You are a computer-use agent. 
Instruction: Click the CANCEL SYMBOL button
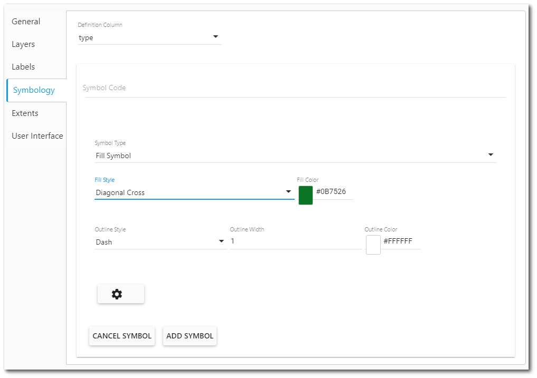pyautogui.click(x=122, y=336)
